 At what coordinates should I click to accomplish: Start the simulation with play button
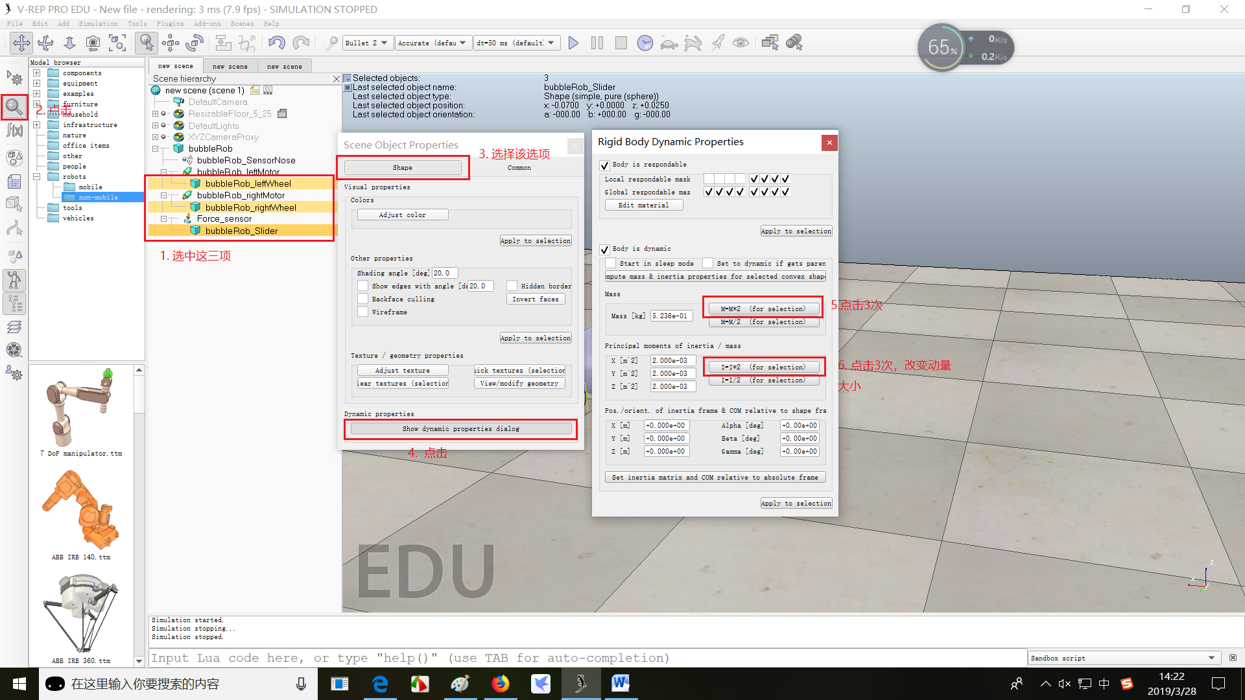coord(573,43)
